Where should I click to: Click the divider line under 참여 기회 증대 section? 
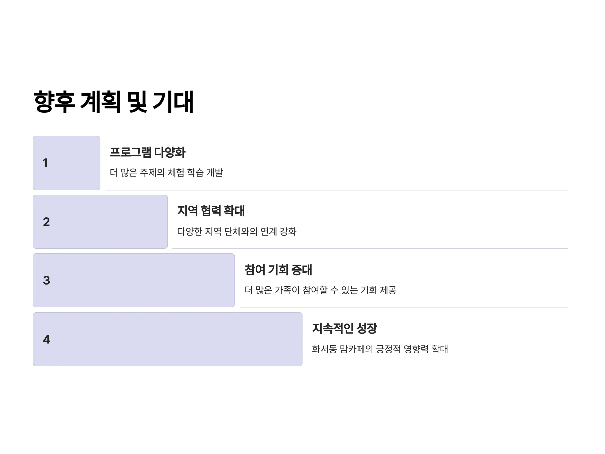[x=404, y=307]
